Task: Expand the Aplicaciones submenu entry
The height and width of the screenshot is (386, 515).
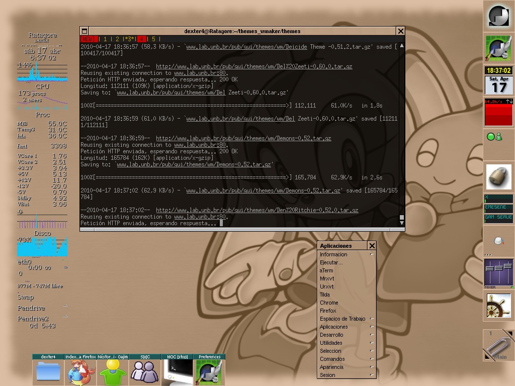Action: [347, 327]
